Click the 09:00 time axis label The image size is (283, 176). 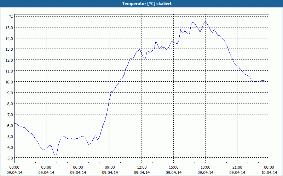[110, 168]
